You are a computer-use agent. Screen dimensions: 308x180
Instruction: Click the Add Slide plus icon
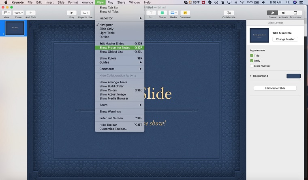[30, 13]
